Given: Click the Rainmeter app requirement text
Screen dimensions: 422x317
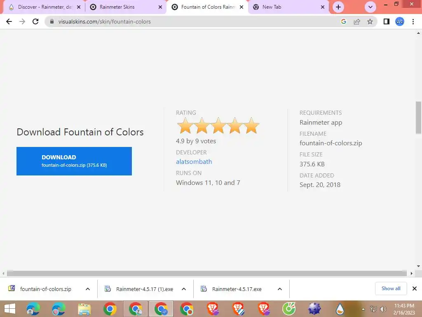Looking at the screenshot, I should [x=321, y=122].
